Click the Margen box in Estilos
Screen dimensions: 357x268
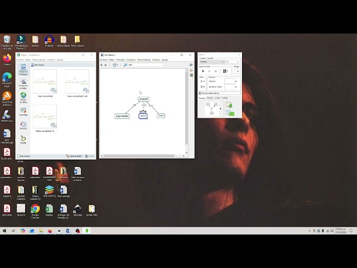pos(237,71)
